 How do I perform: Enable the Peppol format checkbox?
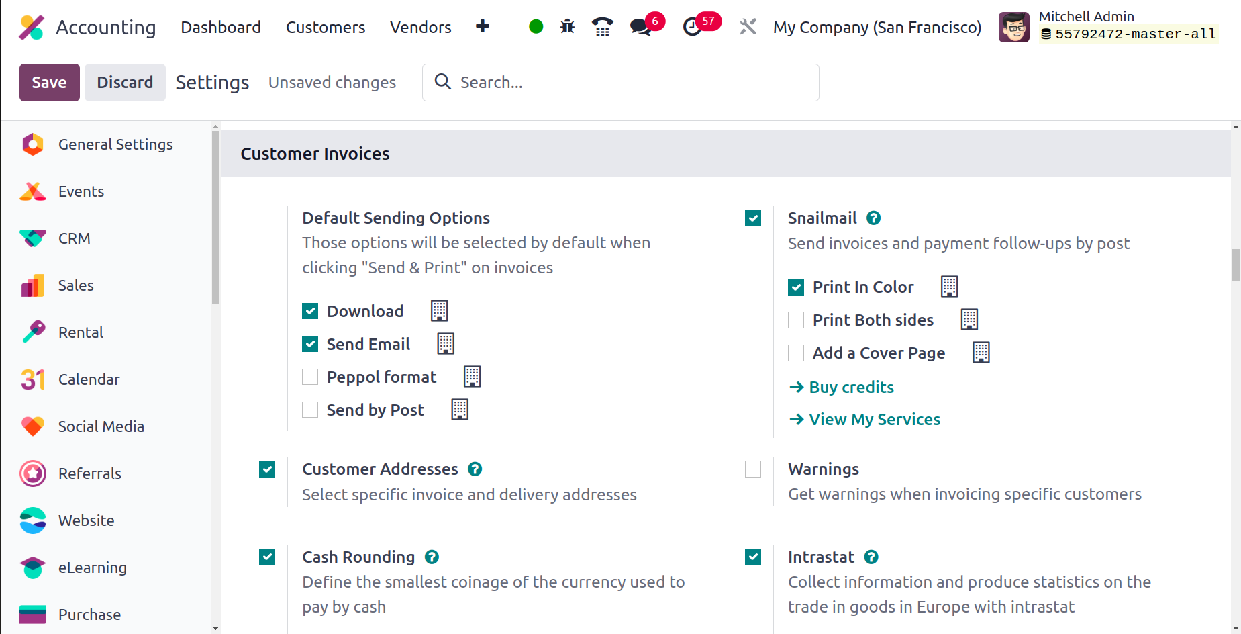[310, 377]
